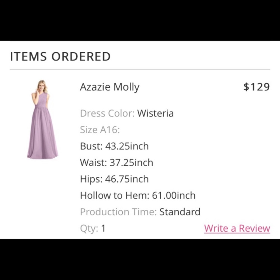The width and height of the screenshot is (280, 280).
Task: Click the 61.00inch hem value
Action: tap(174, 195)
